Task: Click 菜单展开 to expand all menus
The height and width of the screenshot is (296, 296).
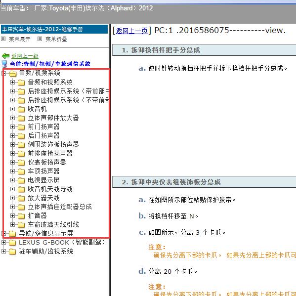Action: point(20,39)
